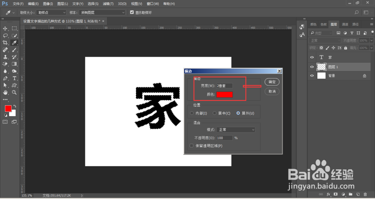Screen dimensions: 375x199
Task: Filter layers by pixel layers icon
Action: tap(338, 33)
